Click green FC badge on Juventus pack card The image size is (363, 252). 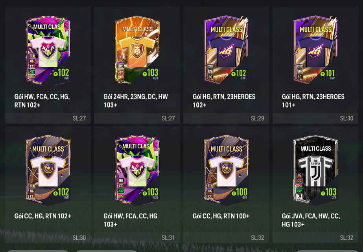point(299,191)
